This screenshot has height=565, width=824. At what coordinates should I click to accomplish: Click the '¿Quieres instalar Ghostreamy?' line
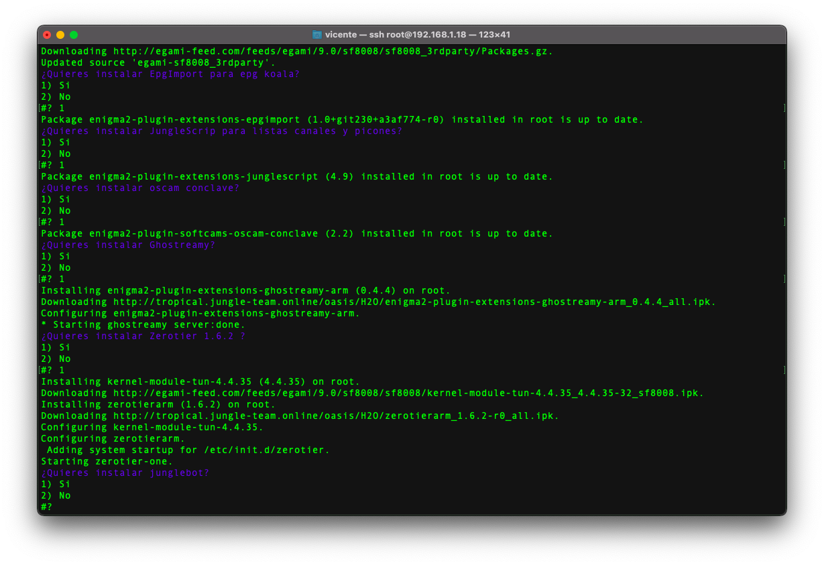pos(128,245)
